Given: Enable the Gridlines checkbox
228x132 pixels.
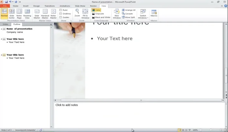Looking at the screenshot, I should 61,14.
